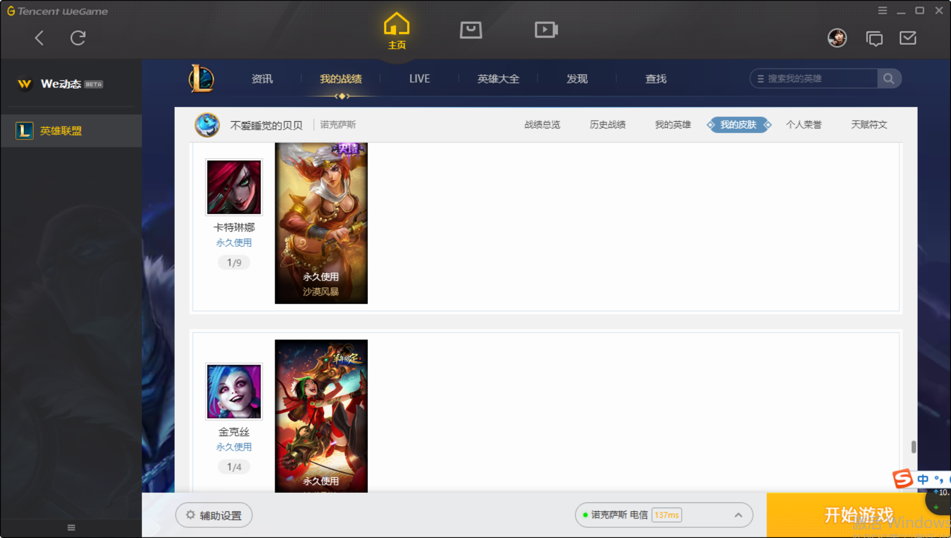Screen dimensions: 951x538
Task: Click the 金克丝 champion portrait
Action: (x=234, y=391)
